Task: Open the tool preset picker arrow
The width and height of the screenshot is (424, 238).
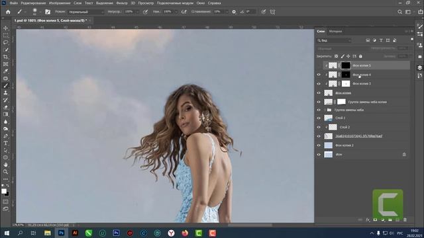Action: coord(25,12)
